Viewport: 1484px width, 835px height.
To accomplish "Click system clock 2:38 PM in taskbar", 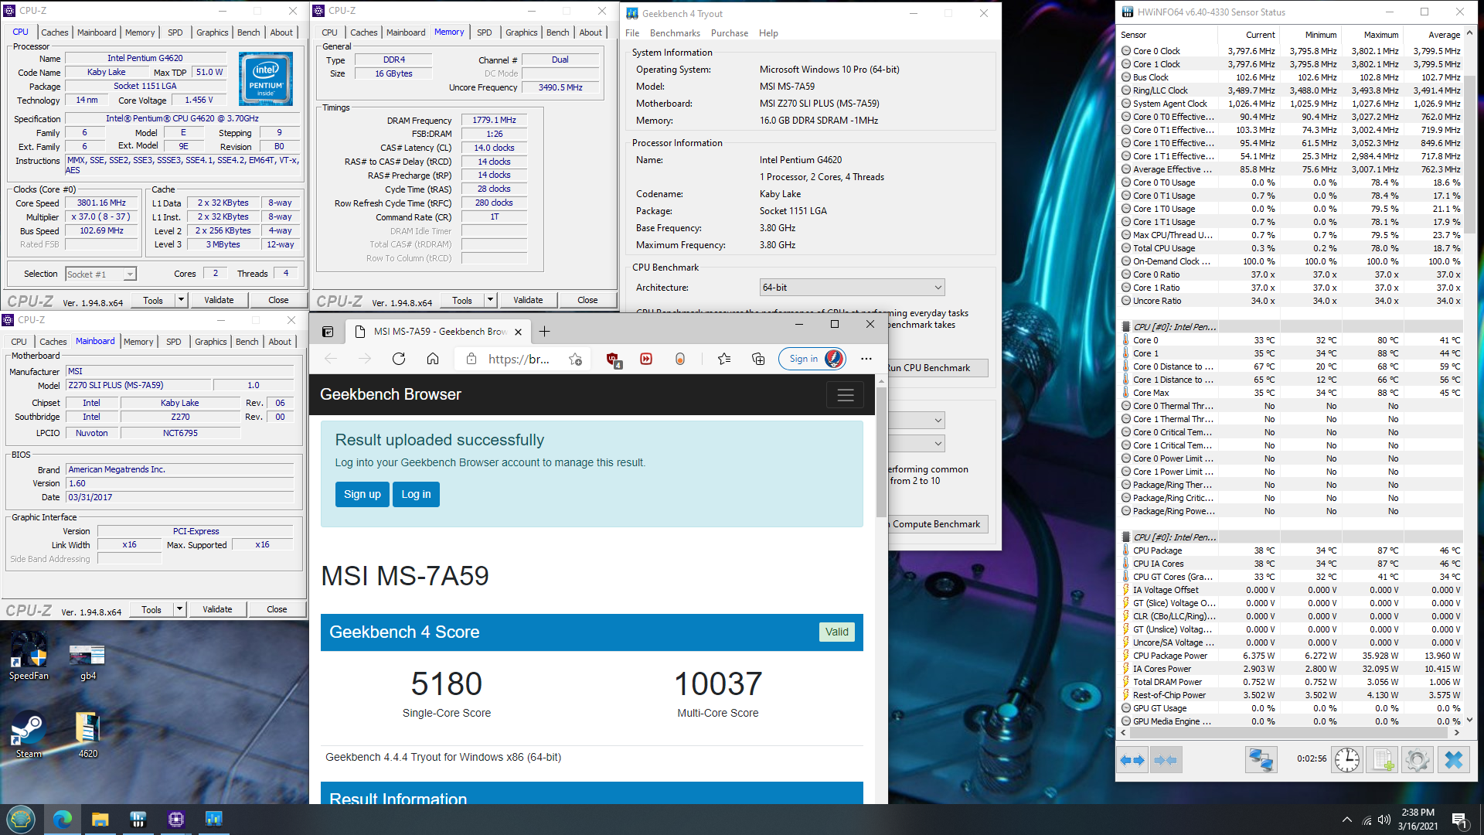I will 1418,813.
